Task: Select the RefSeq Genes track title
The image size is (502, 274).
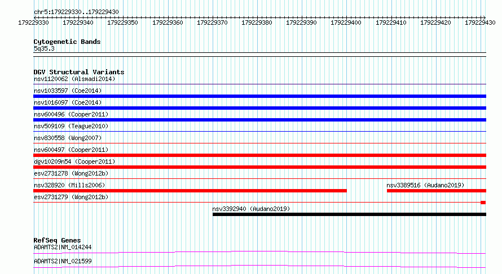Action: tap(58, 240)
